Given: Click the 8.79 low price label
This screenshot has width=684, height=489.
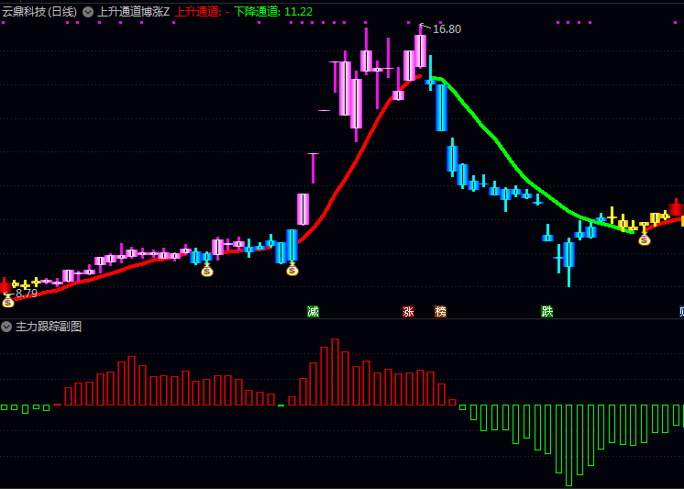Looking at the screenshot, I should 27,294.
